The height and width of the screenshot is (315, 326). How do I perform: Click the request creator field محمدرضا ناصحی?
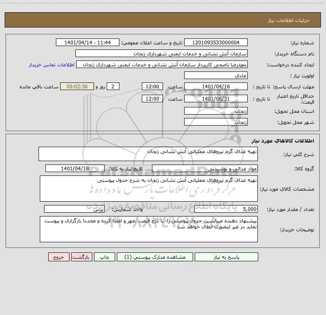pos(162,64)
